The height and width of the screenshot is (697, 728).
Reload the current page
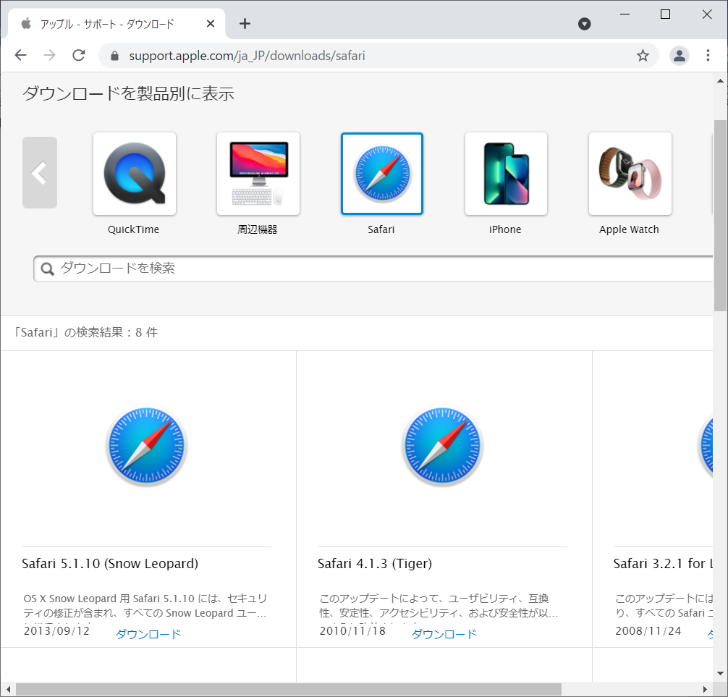tap(78, 55)
